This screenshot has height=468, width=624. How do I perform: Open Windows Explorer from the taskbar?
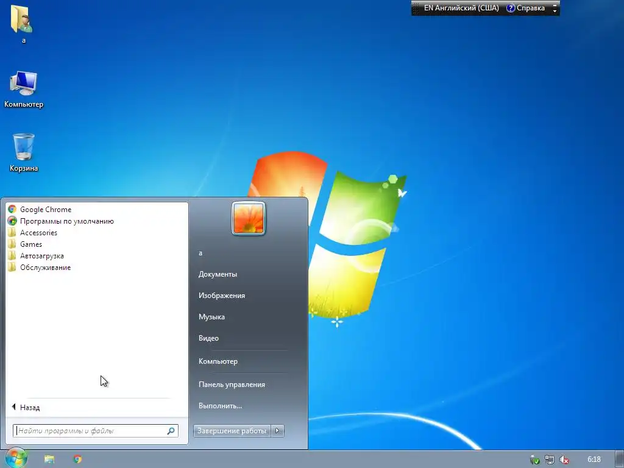49,459
